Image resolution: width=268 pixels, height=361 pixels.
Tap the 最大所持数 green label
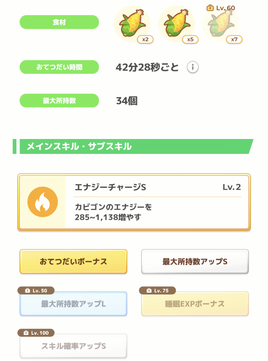pos(59,101)
